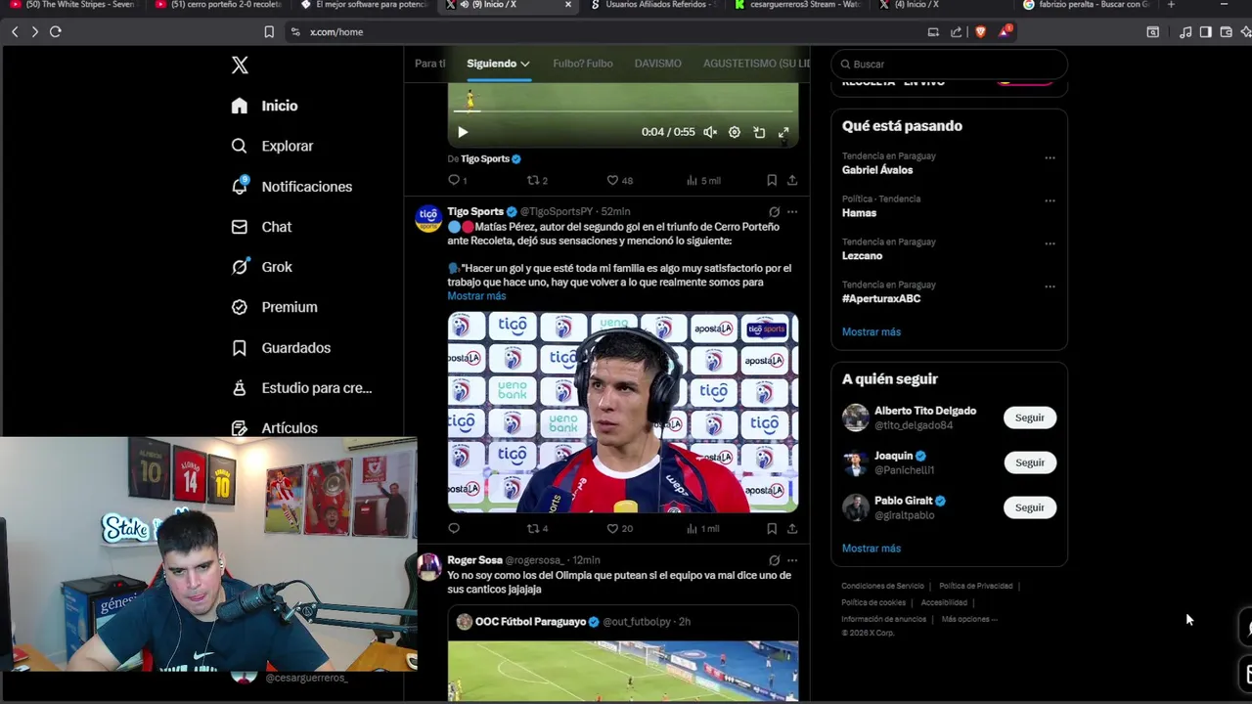Like top video post with 48 likes
The image size is (1252, 704).
pyautogui.click(x=619, y=180)
